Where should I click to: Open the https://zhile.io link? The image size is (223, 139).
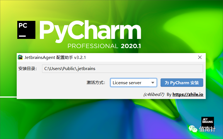188,95
